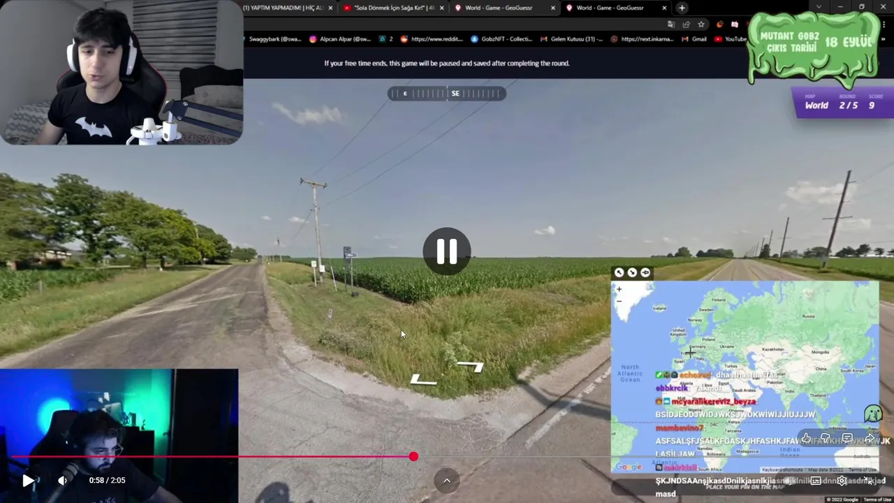Open the Gelen Kutusu (31) Gmail bookmark
The width and height of the screenshot is (894, 503).
point(571,39)
